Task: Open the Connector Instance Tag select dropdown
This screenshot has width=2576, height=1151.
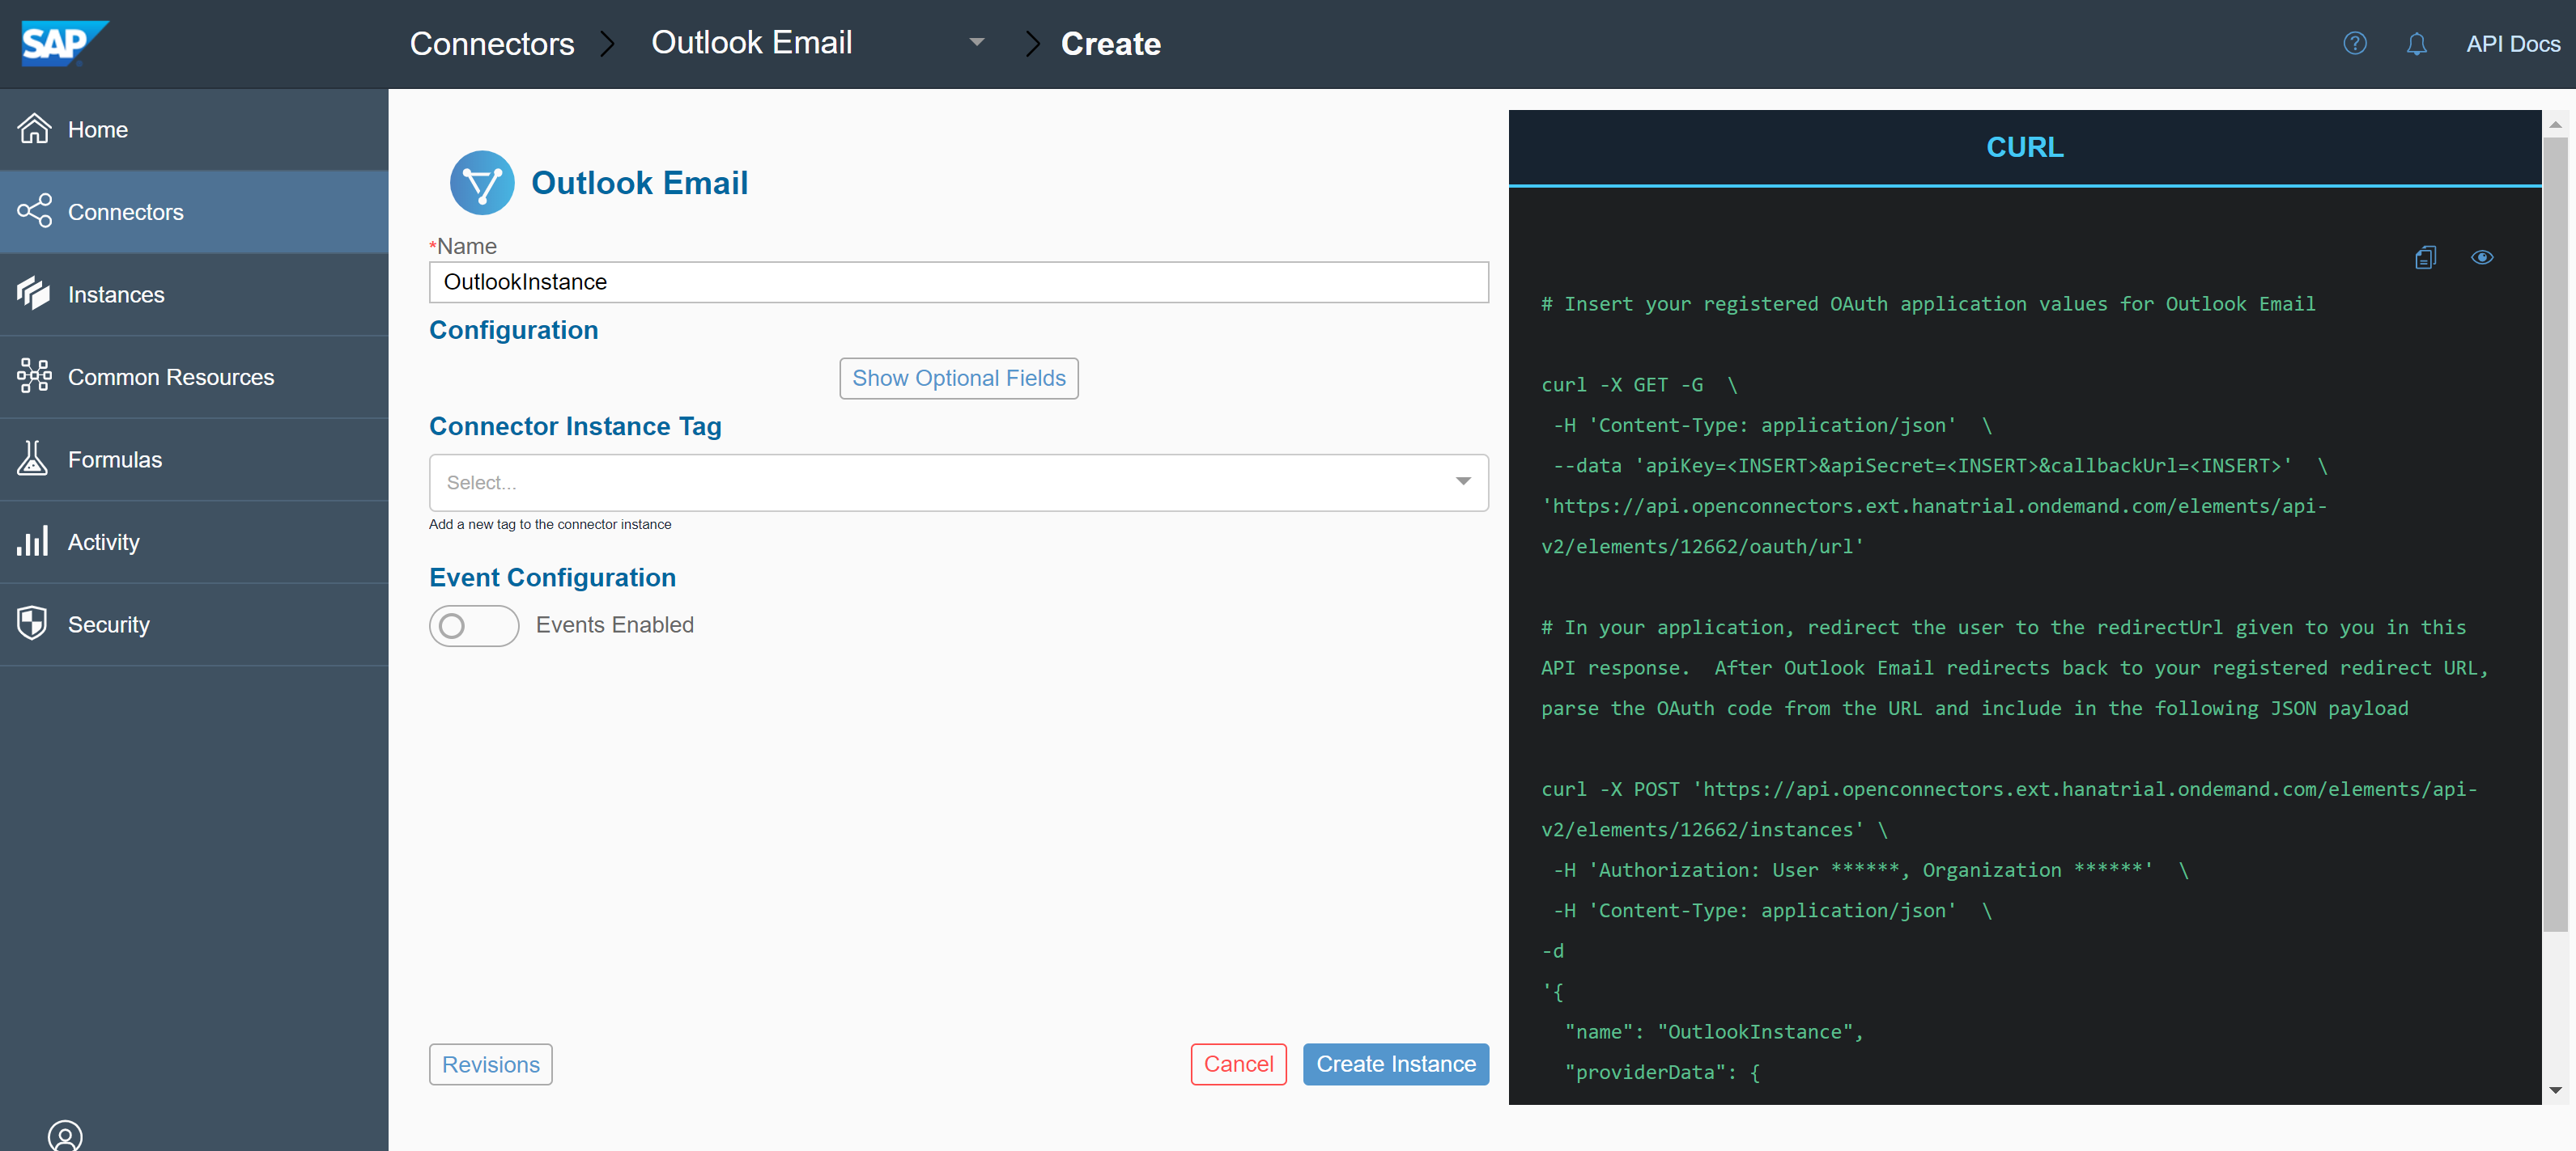Action: tap(957, 483)
